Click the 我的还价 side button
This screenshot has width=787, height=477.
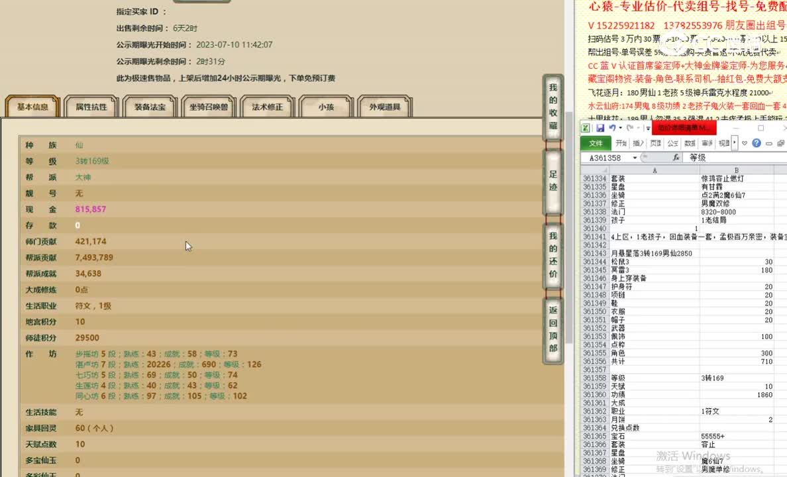[x=553, y=255]
